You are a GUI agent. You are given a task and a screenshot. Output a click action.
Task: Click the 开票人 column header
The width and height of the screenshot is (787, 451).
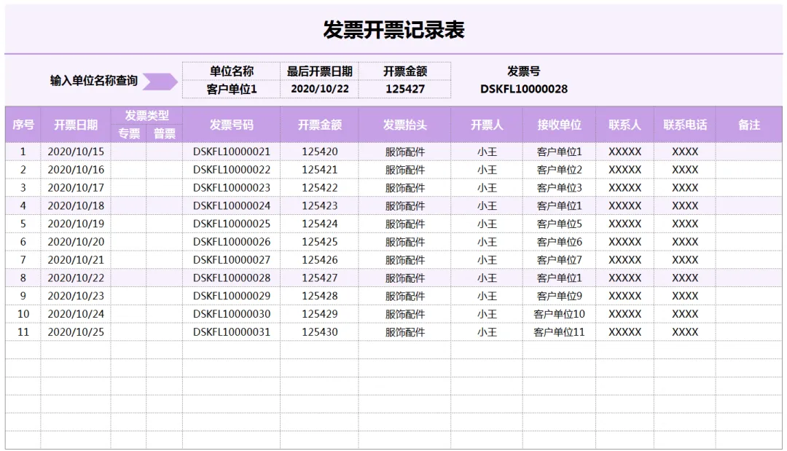pos(487,125)
